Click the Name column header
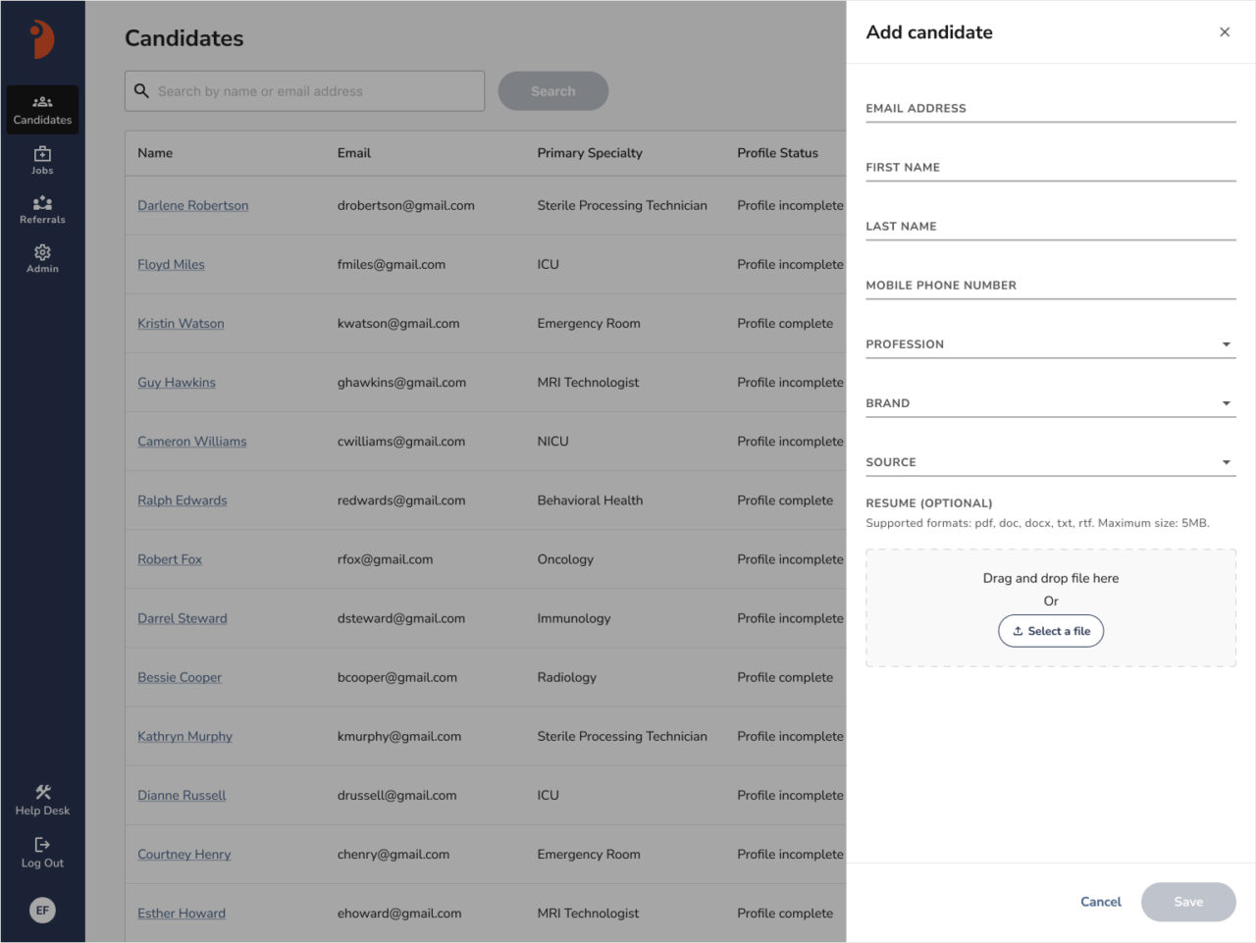The image size is (1256, 943). 155,153
